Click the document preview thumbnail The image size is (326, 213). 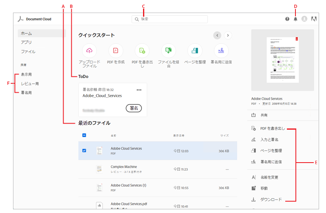point(282,60)
